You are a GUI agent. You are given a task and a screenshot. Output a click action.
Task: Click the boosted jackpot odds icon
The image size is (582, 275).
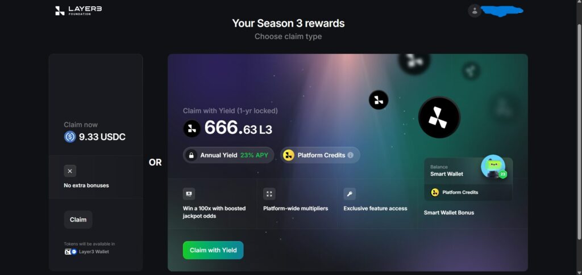click(189, 194)
